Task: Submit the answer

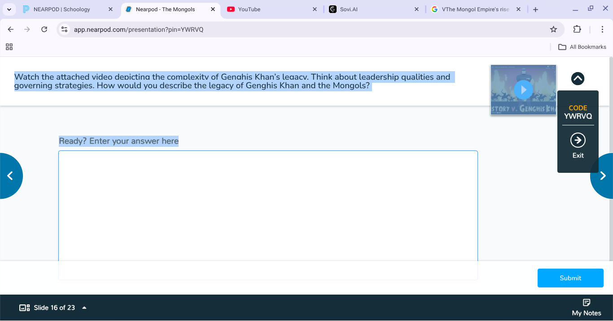Action: (x=570, y=278)
